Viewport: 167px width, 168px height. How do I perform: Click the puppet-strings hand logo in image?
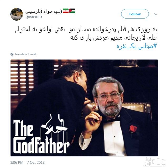54,125
